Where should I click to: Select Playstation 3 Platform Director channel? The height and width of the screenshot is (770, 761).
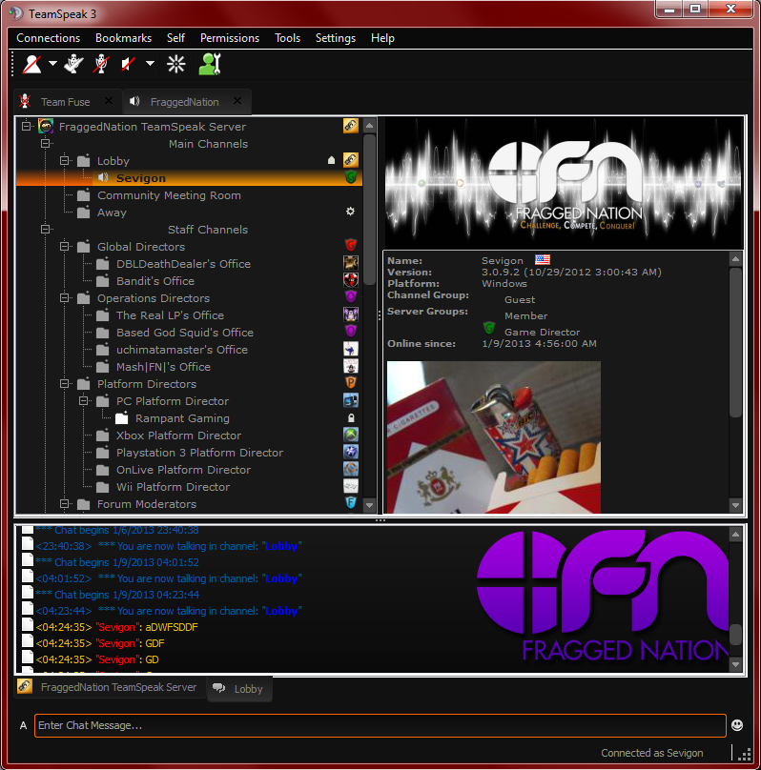tap(199, 453)
